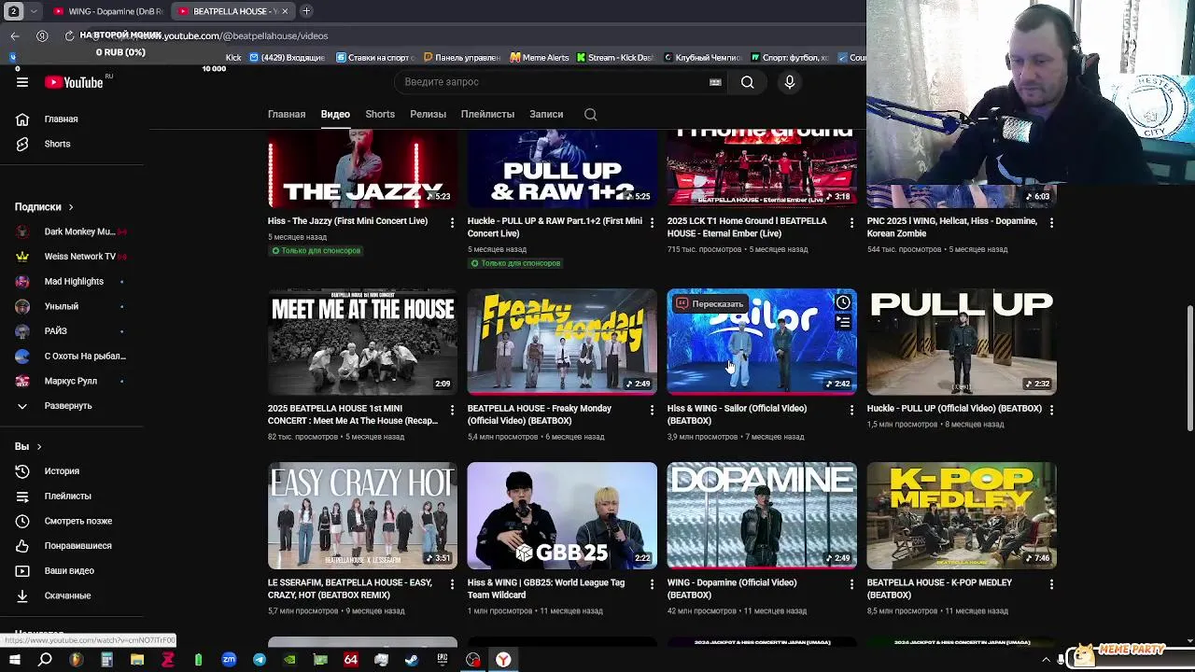The height and width of the screenshot is (672, 1195).
Task: Open Windows Start menu
Action: pyautogui.click(x=14, y=660)
